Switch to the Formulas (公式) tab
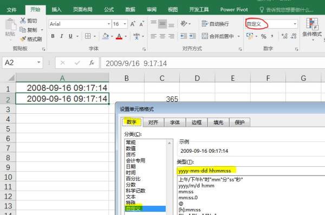The height and width of the screenshot is (215, 325). tap(109, 10)
